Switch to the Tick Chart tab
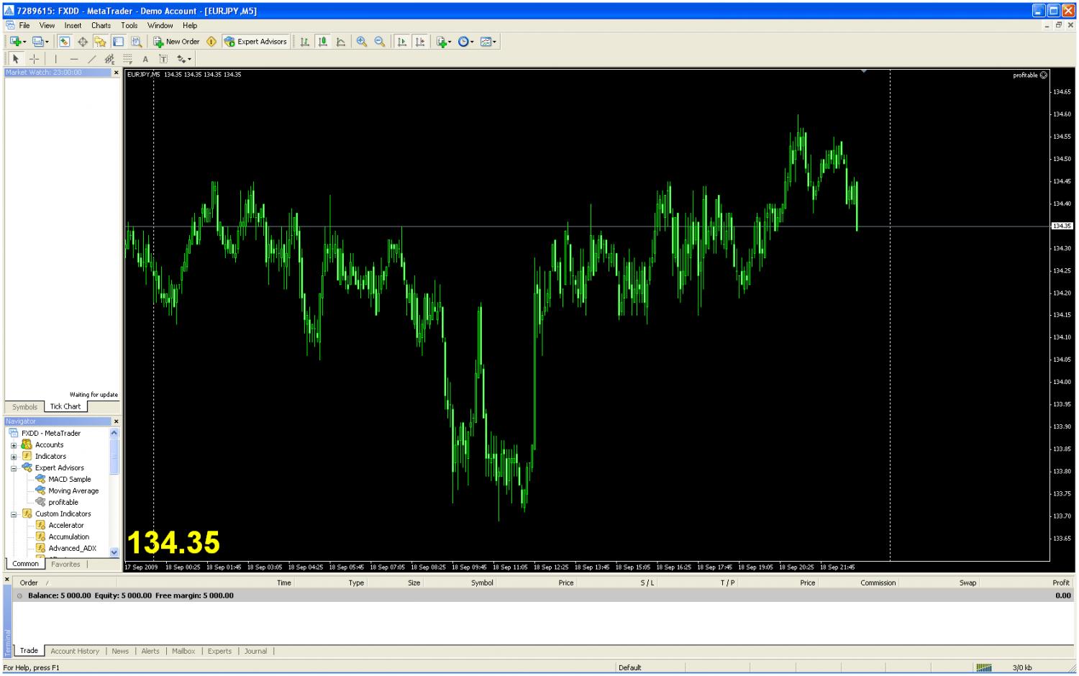Image resolution: width=1079 pixels, height=676 pixels. (x=65, y=406)
